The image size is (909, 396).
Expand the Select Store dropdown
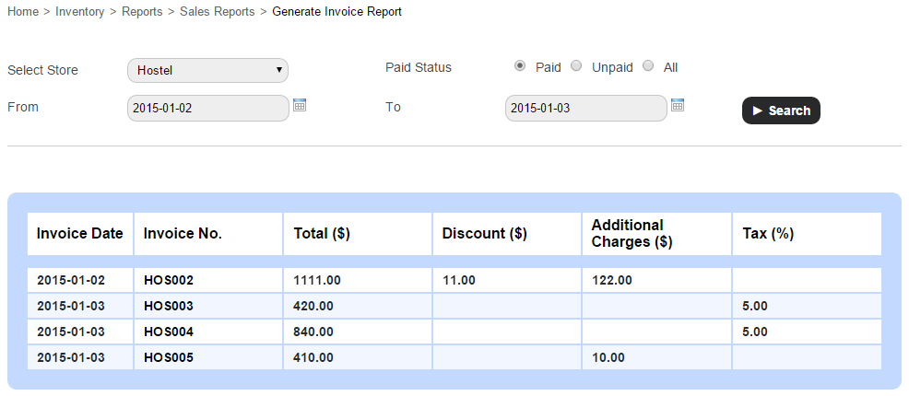pos(207,71)
